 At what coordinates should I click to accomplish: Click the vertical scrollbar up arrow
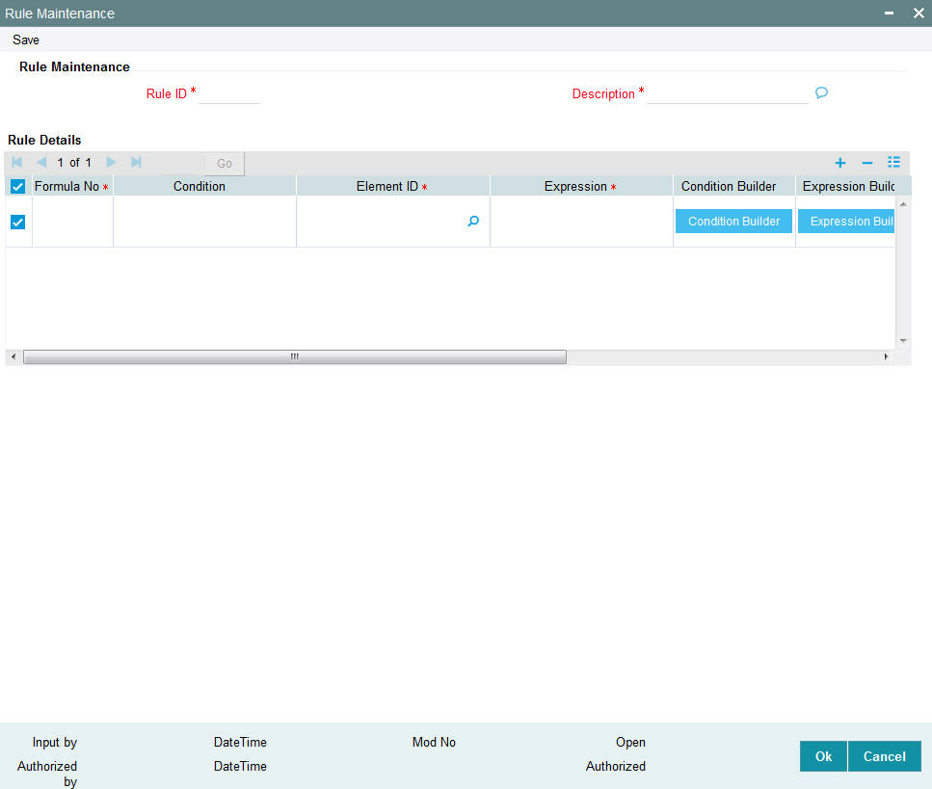903,204
